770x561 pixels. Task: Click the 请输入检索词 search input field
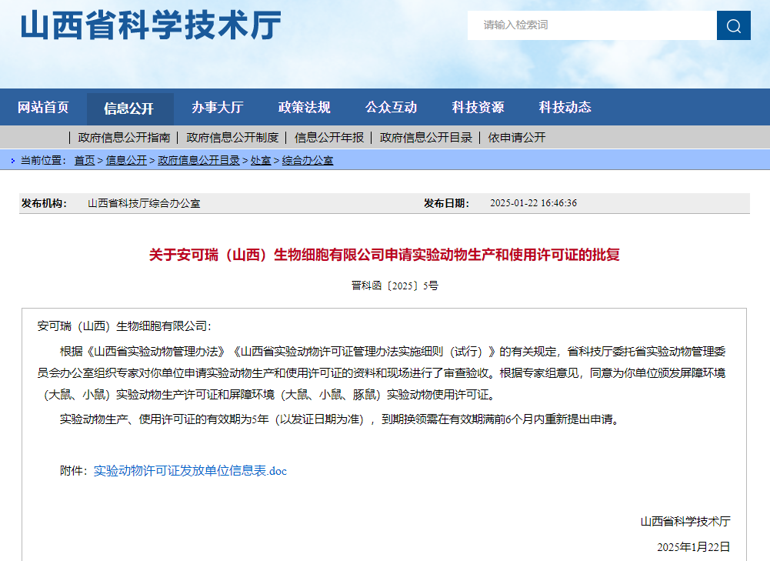(592, 25)
